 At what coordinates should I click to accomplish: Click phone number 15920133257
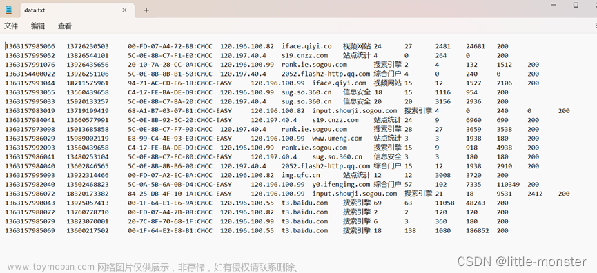click(x=88, y=101)
